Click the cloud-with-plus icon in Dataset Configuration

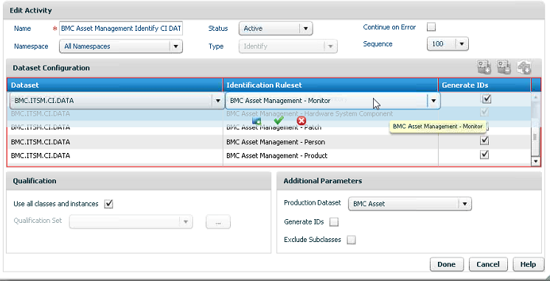pos(524,67)
